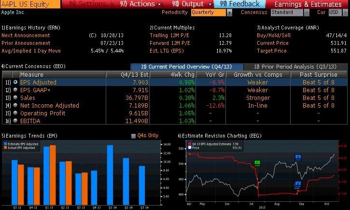Screen dimensions: 350x210
Task: Click the upper blue marker near Sep price peak
Action: click(298, 157)
